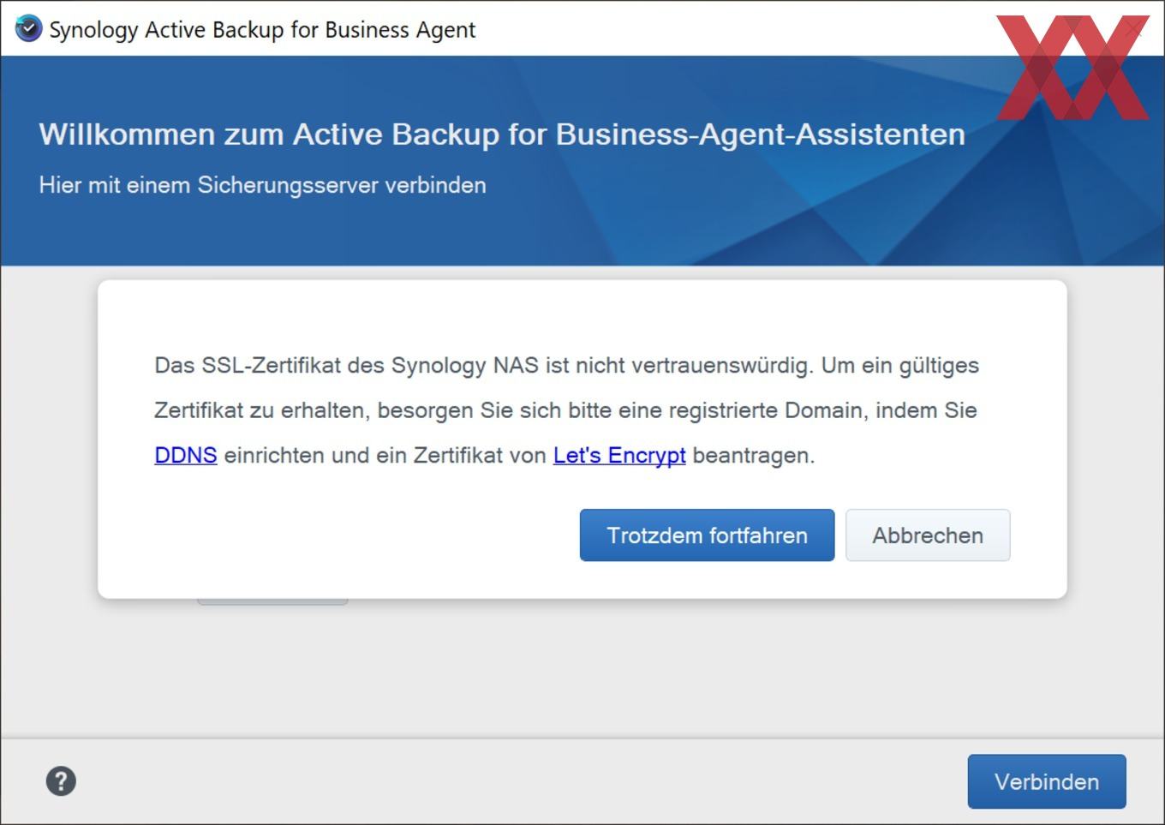Click the empty footer bar between help and Verbinden
The height and width of the screenshot is (825, 1165).
click(x=514, y=781)
